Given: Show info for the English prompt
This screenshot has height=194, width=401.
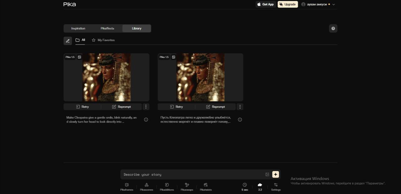Looking at the screenshot, I should 146,119.
